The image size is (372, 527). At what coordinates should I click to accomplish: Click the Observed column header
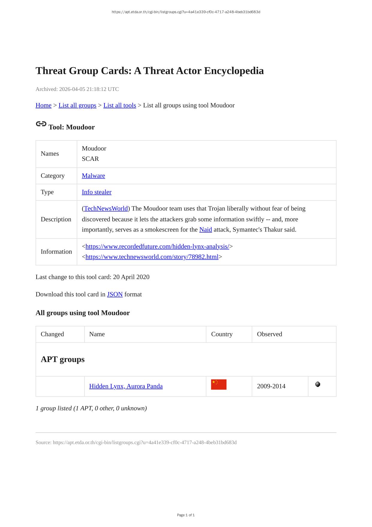270,334
